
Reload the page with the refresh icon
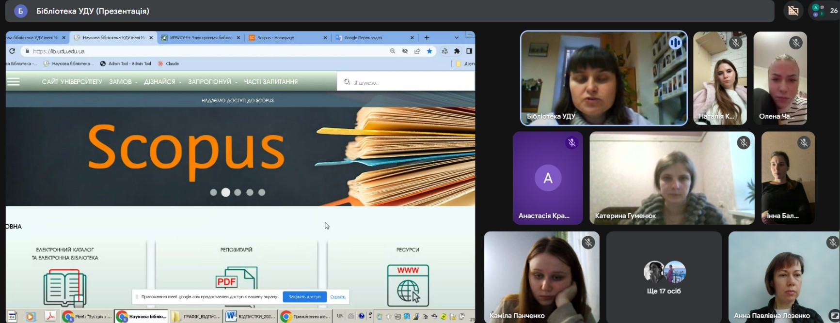click(12, 51)
